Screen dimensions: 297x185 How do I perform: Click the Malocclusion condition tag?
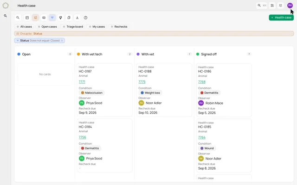click(92, 92)
